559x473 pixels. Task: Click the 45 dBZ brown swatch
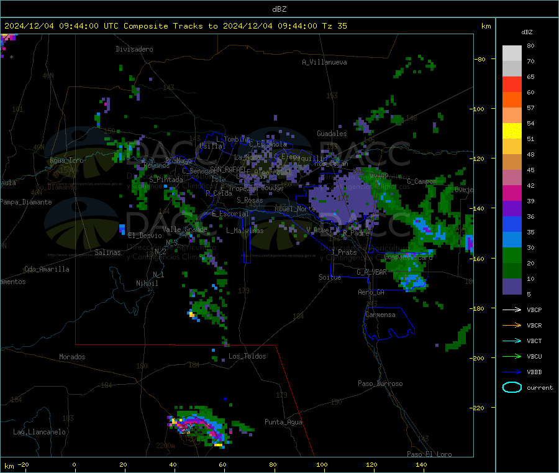point(512,162)
